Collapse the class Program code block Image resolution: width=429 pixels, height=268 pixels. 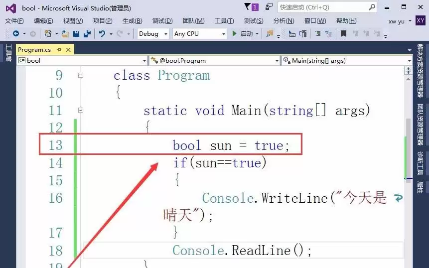click(80, 75)
